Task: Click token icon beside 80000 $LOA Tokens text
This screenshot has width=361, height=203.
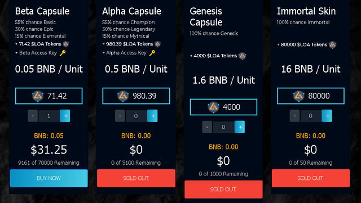Action: click(x=332, y=44)
